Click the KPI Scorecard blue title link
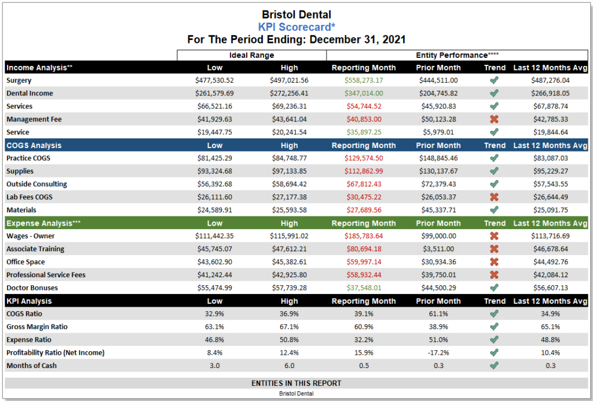Screen dimensions: 593x401 pyautogui.click(x=296, y=27)
